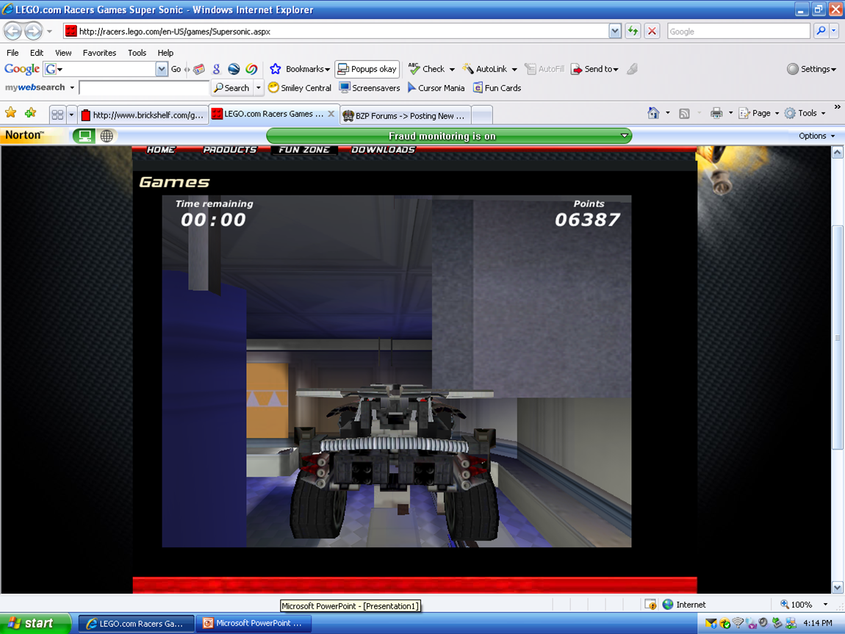
Task: Open the Tools dropdown on the command bar
Action: click(806, 113)
